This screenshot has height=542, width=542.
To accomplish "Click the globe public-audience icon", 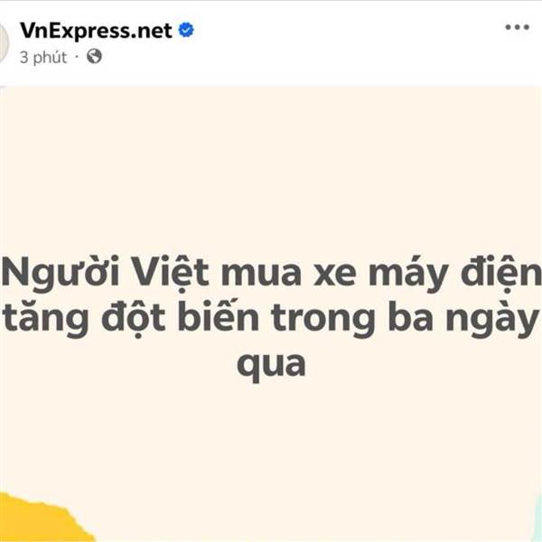I will click(94, 56).
